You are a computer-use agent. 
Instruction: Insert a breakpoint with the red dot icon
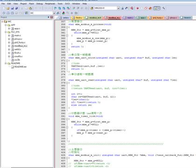tap(138, 8)
